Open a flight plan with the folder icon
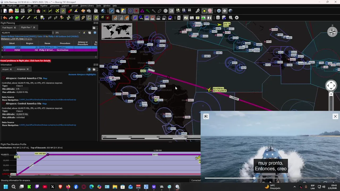 click(11, 11)
